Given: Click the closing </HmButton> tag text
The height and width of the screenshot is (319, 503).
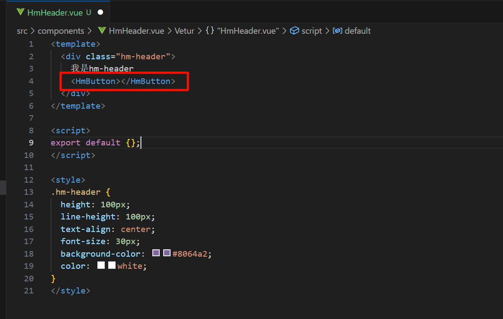Looking at the screenshot, I should pyautogui.click(x=148, y=81).
